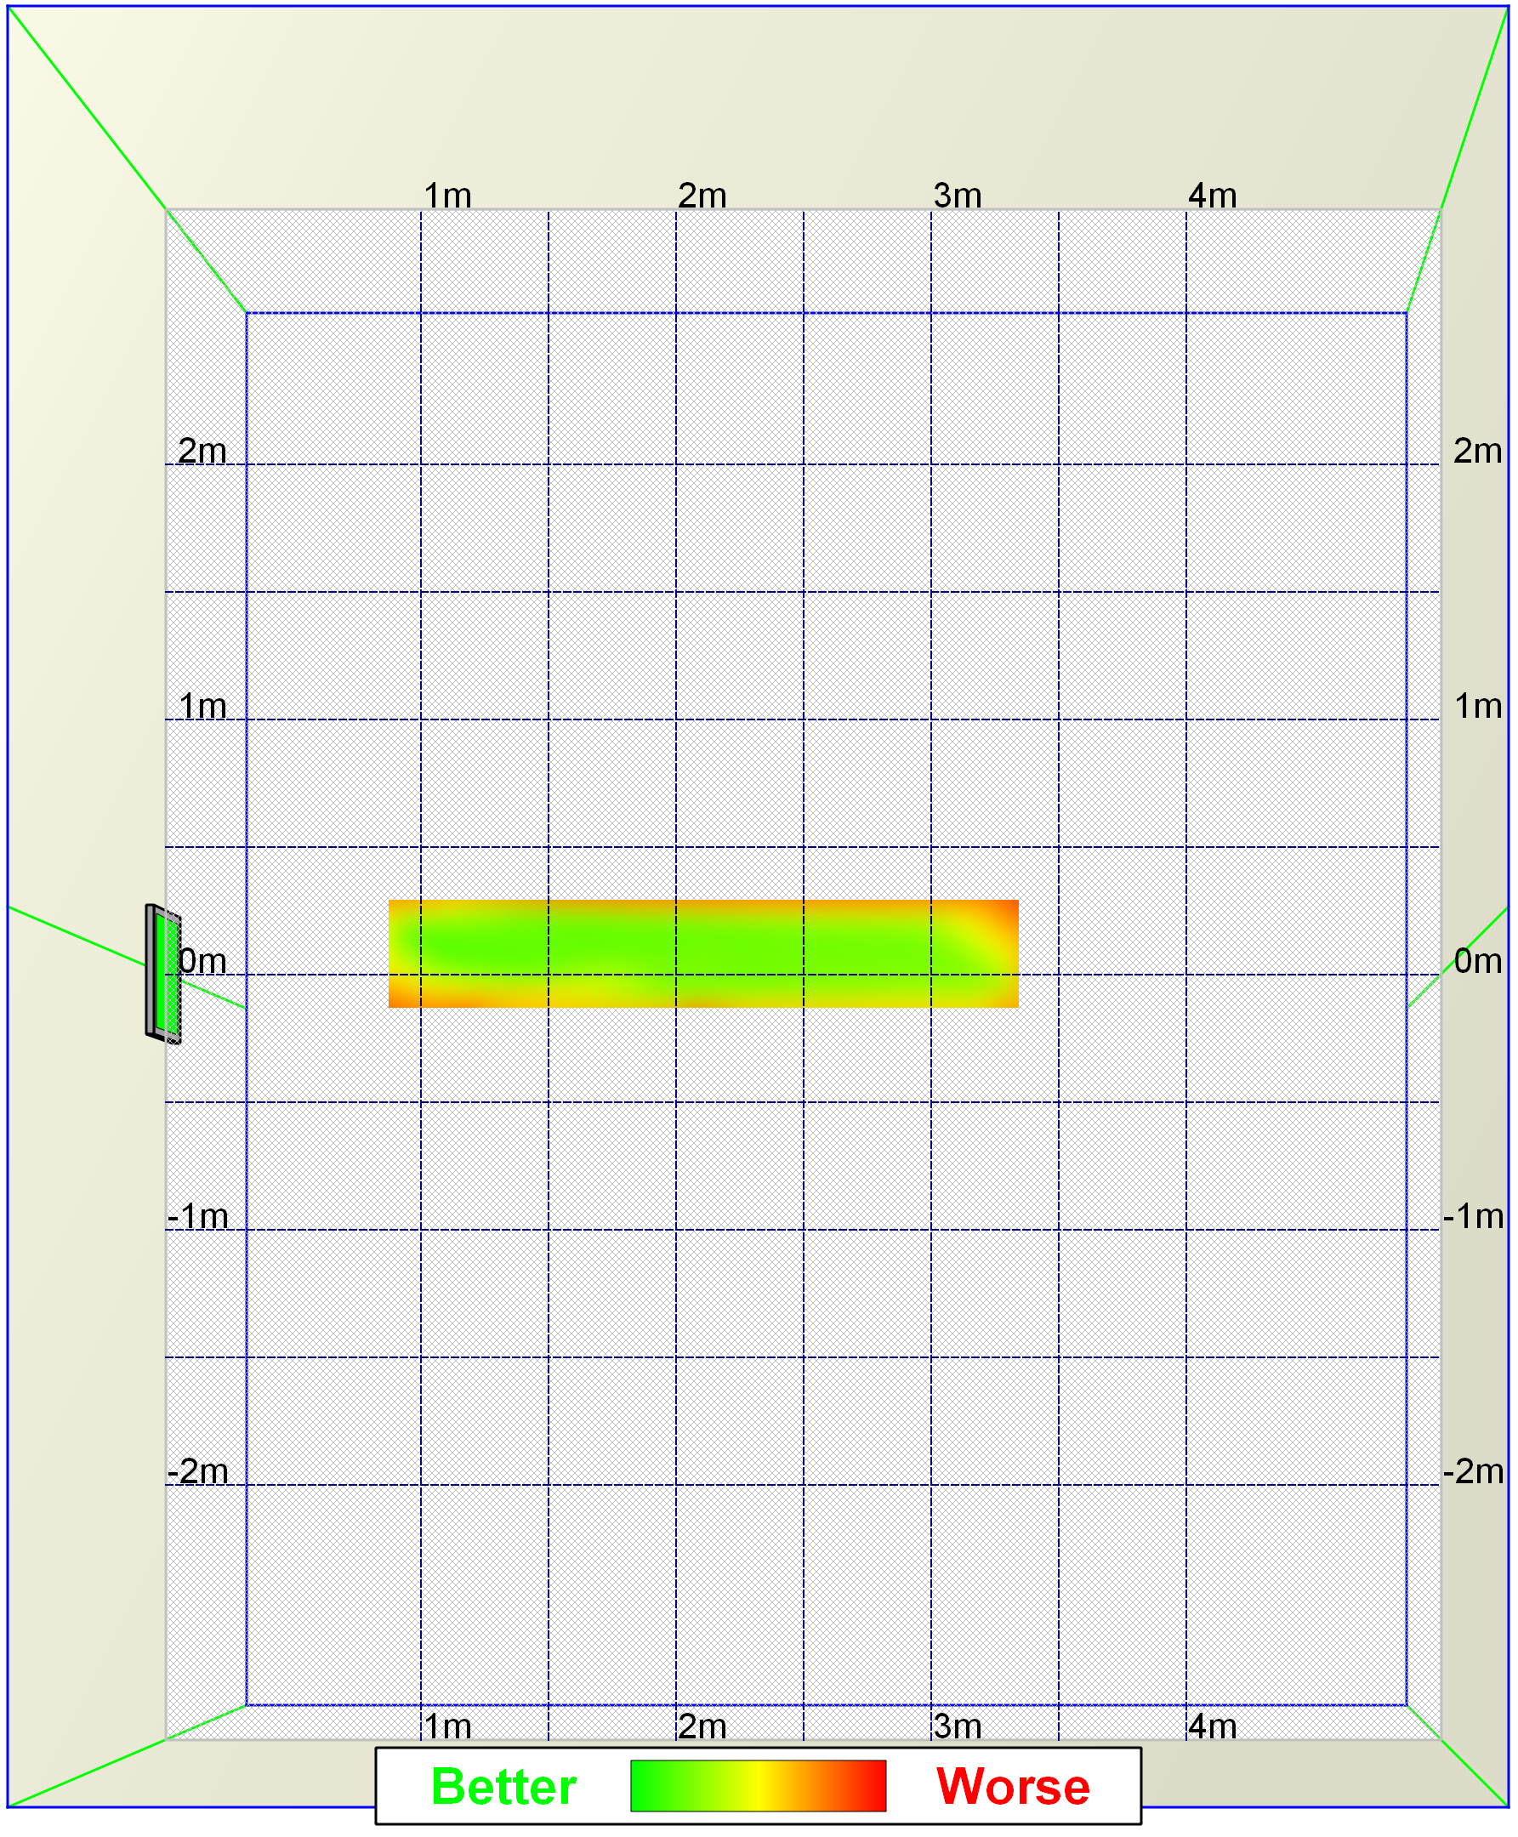Viewport: 1518px width, 1837px height.
Task: Click the orange top-right corner of the heat map
Action: click(x=1005, y=911)
